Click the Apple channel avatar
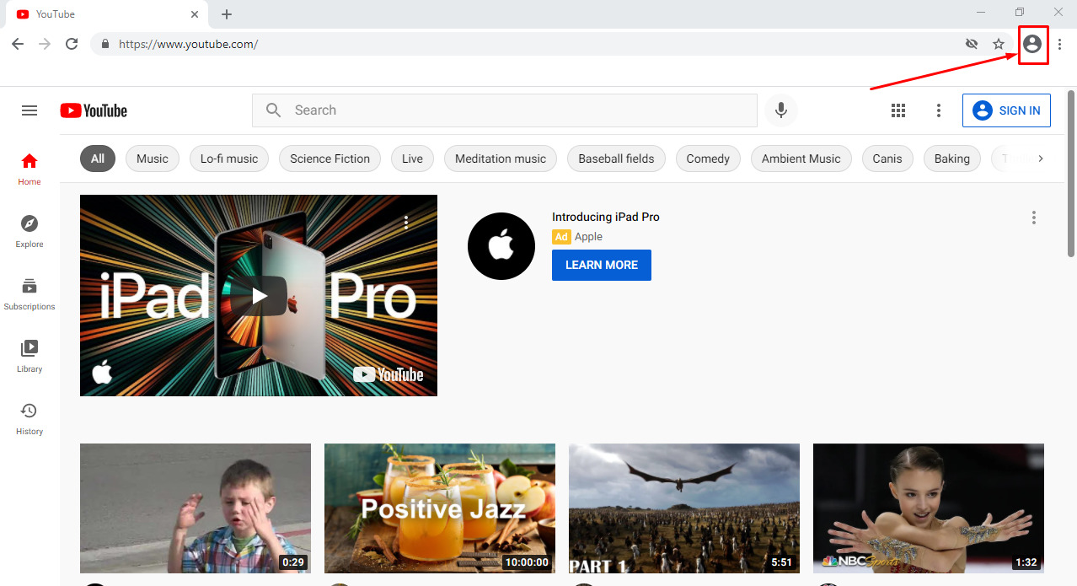 (x=501, y=246)
